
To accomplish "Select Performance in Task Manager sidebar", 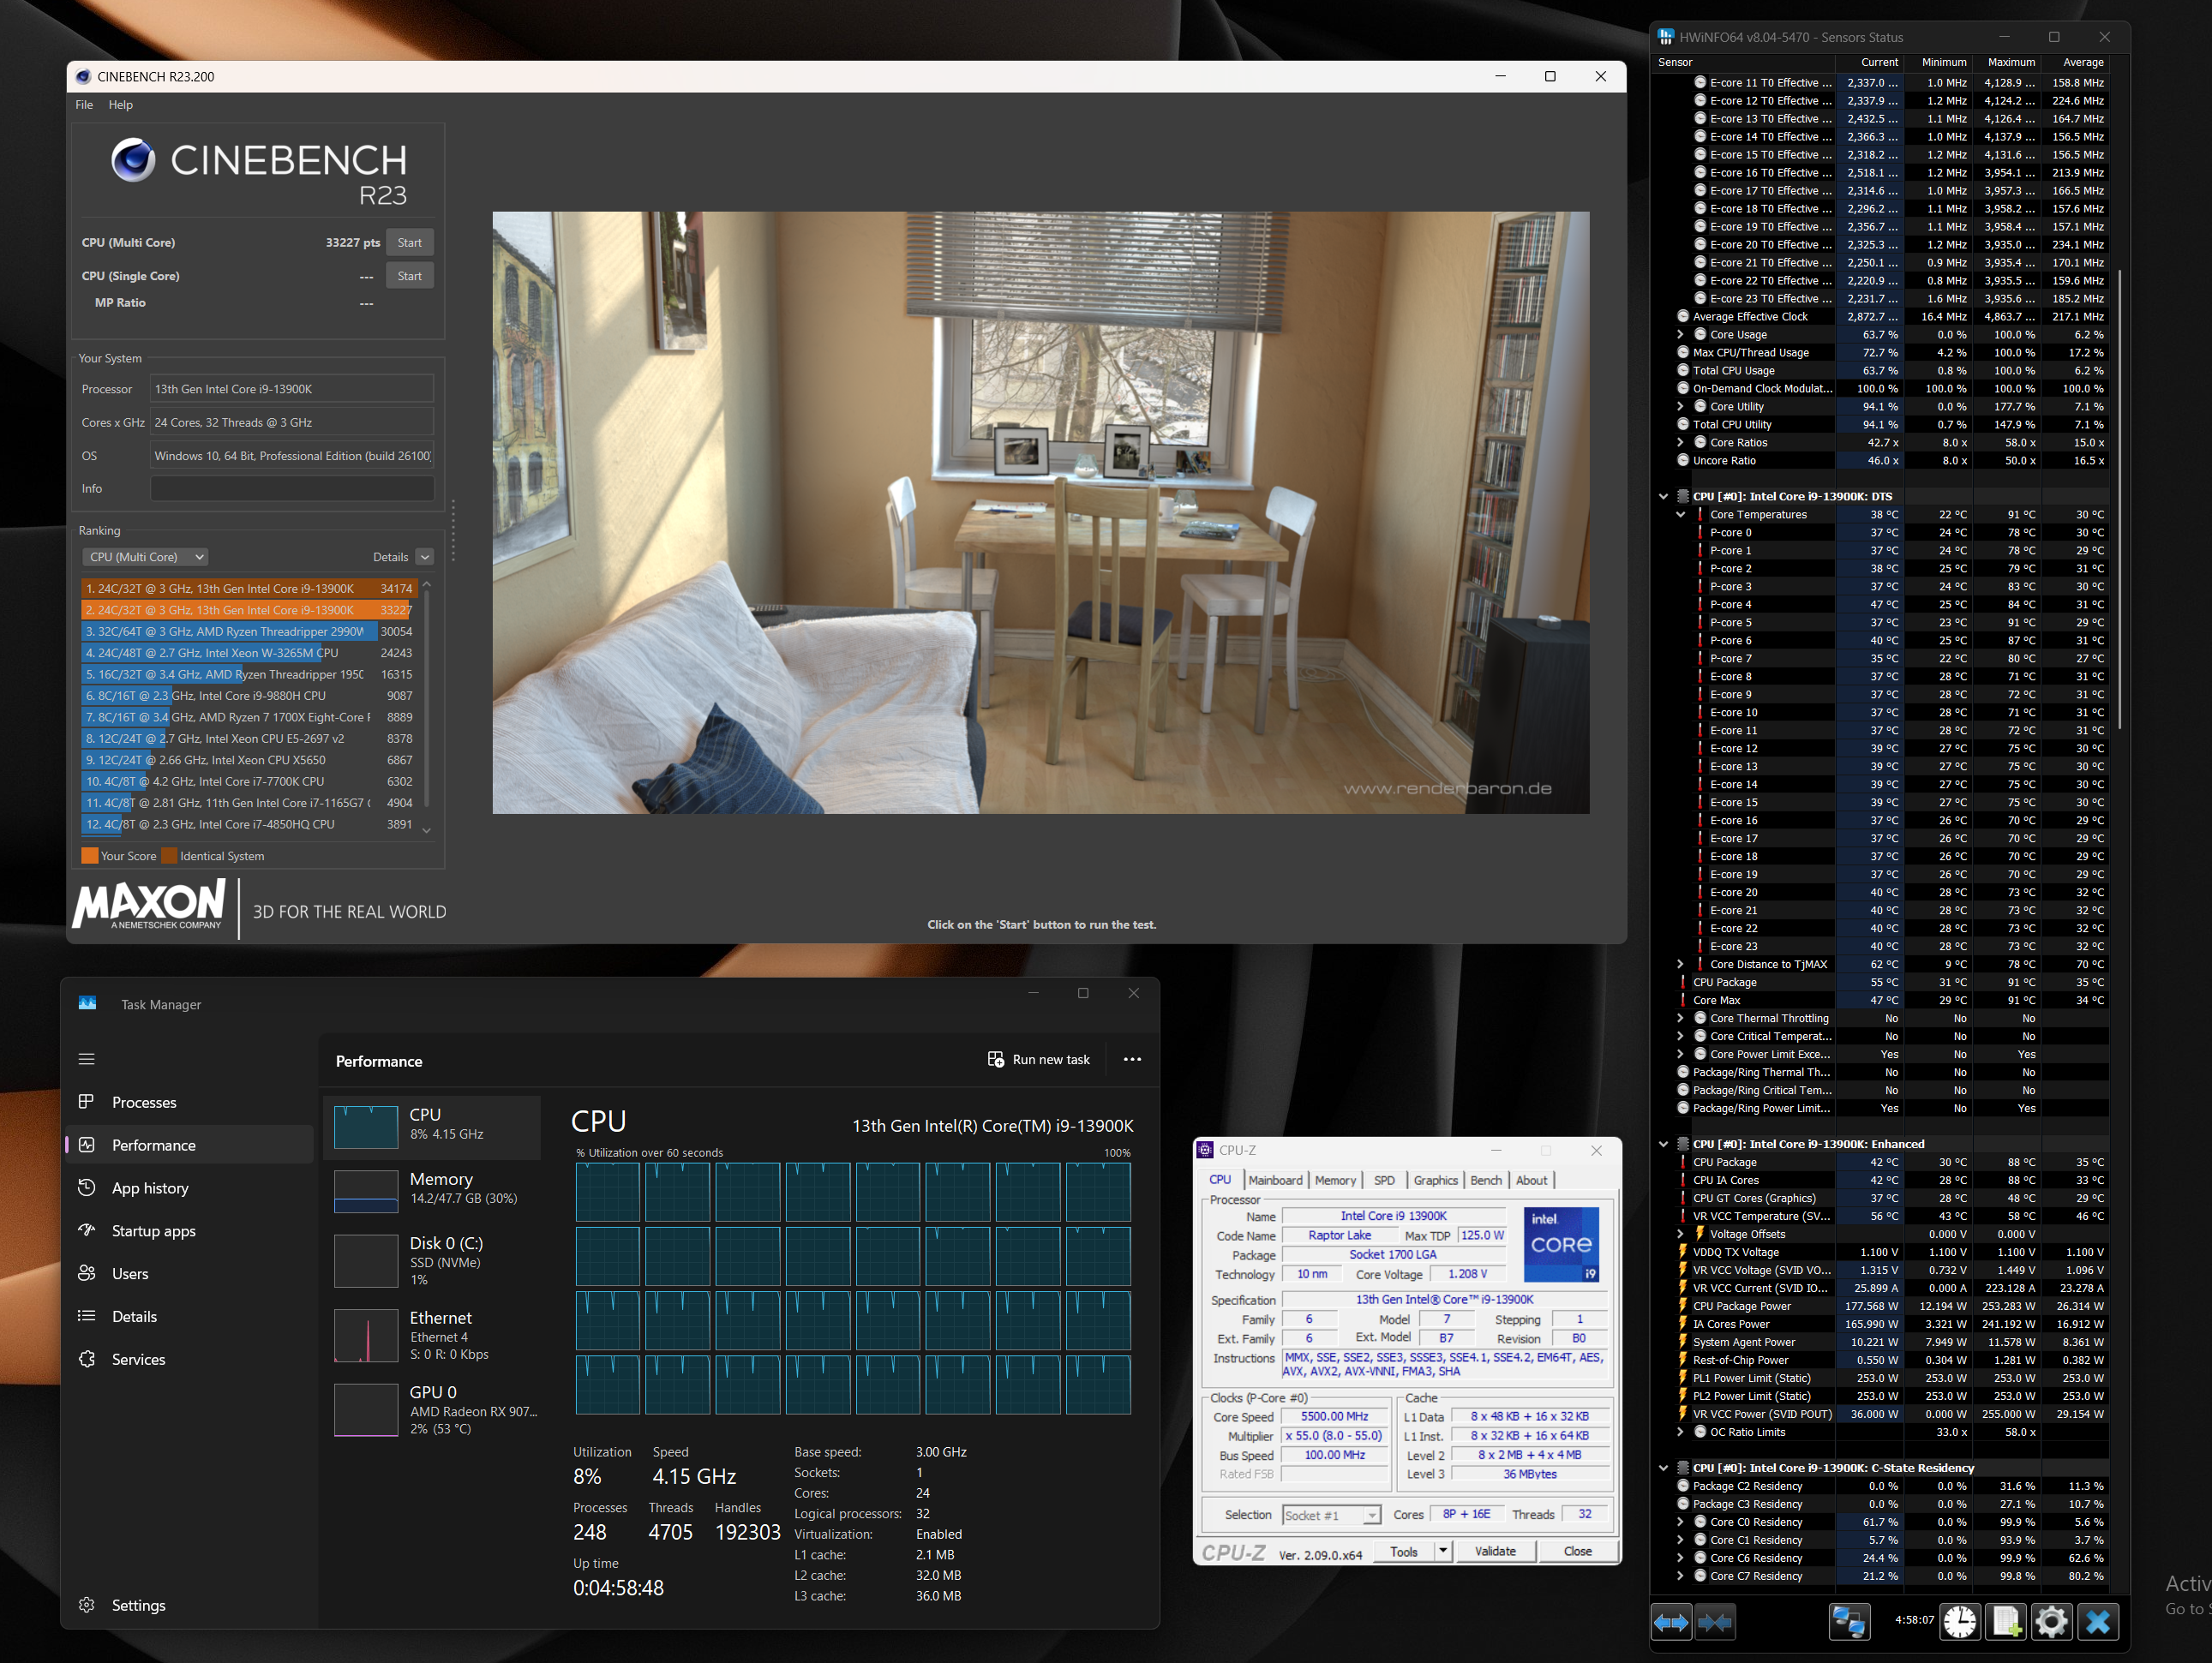I will (x=190, y=1145).
